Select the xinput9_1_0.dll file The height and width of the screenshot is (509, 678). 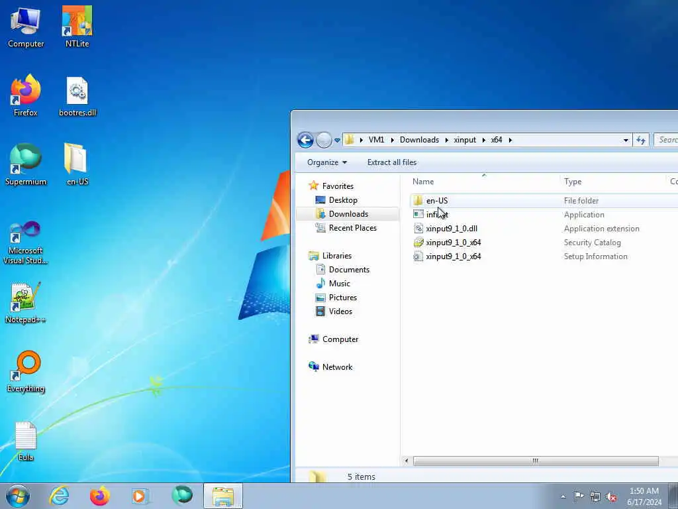click(452, 228)
